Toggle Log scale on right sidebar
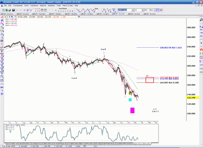The width and height of the screenshot is (203, 148). (x=201, y=68)
